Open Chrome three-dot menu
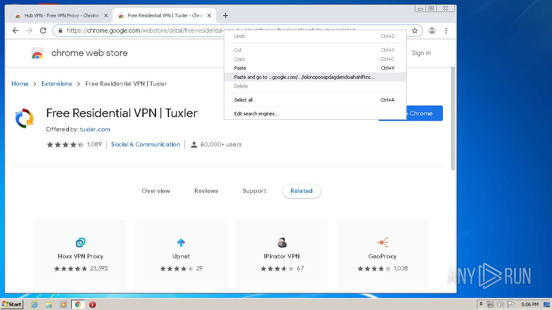552x310 pixels. point(446,31)
